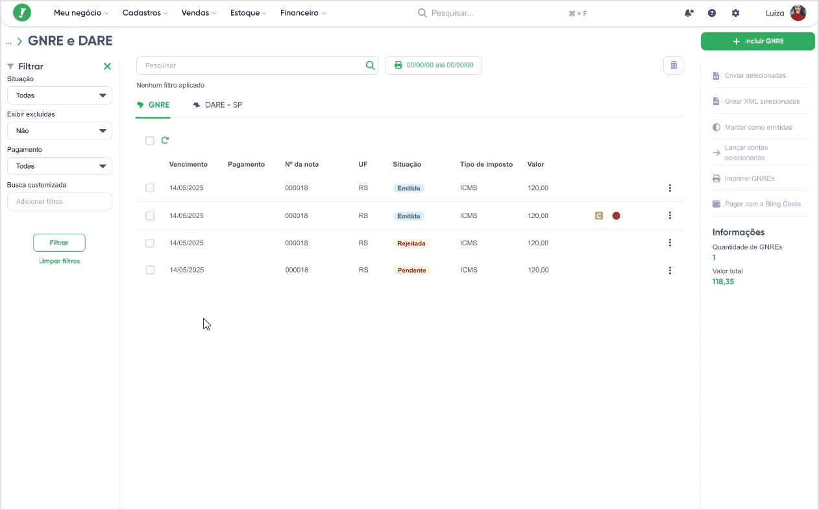Click the green refresh list icon
The height and width of the screenshot is (510, 819).
[x=165, y=140]
